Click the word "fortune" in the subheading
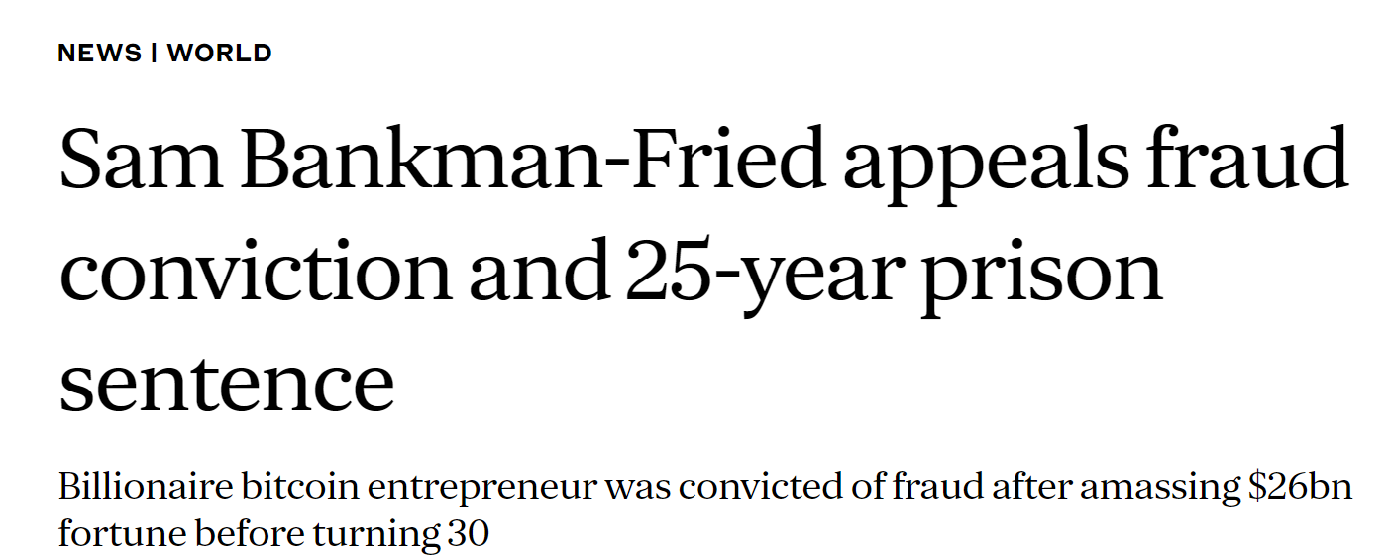Image resolution: width=1389 pixels, height=558 pixels. (121, 533)
